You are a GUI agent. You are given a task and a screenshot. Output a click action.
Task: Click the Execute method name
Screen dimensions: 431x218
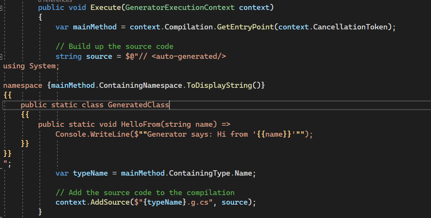pyautogui.click(x=105, y=8)
